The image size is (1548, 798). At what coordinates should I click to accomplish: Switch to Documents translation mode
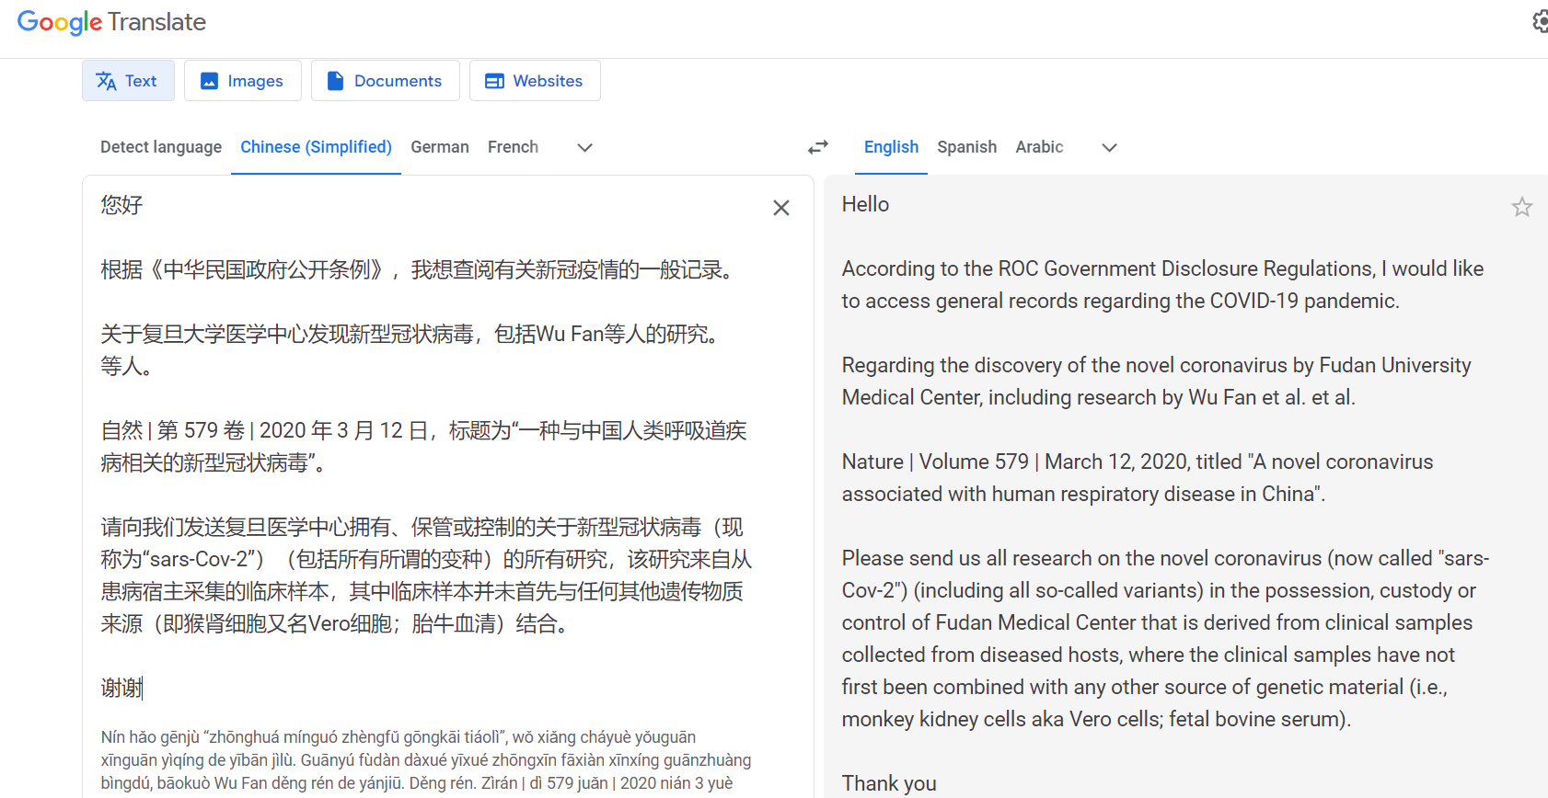point(385,81)
